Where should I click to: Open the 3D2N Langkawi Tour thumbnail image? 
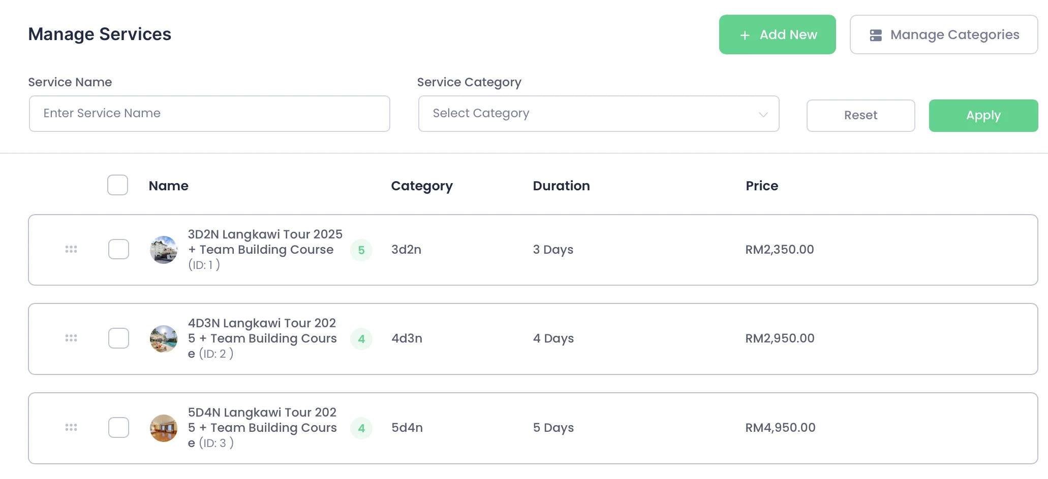coord(164,250)
